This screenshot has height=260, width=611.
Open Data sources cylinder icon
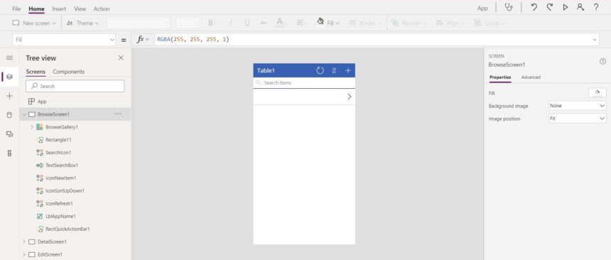coord(9,115)
